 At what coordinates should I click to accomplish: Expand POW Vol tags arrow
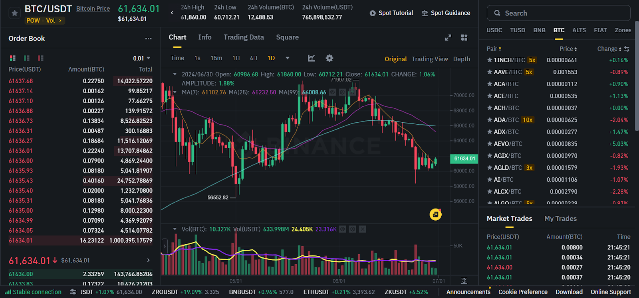point(60,20)
